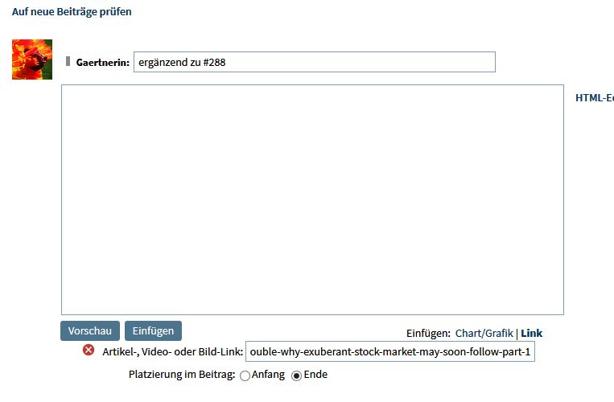Choose the Link insert option
The width and height of the screenshot is (614, 402).
pos(531,333)
